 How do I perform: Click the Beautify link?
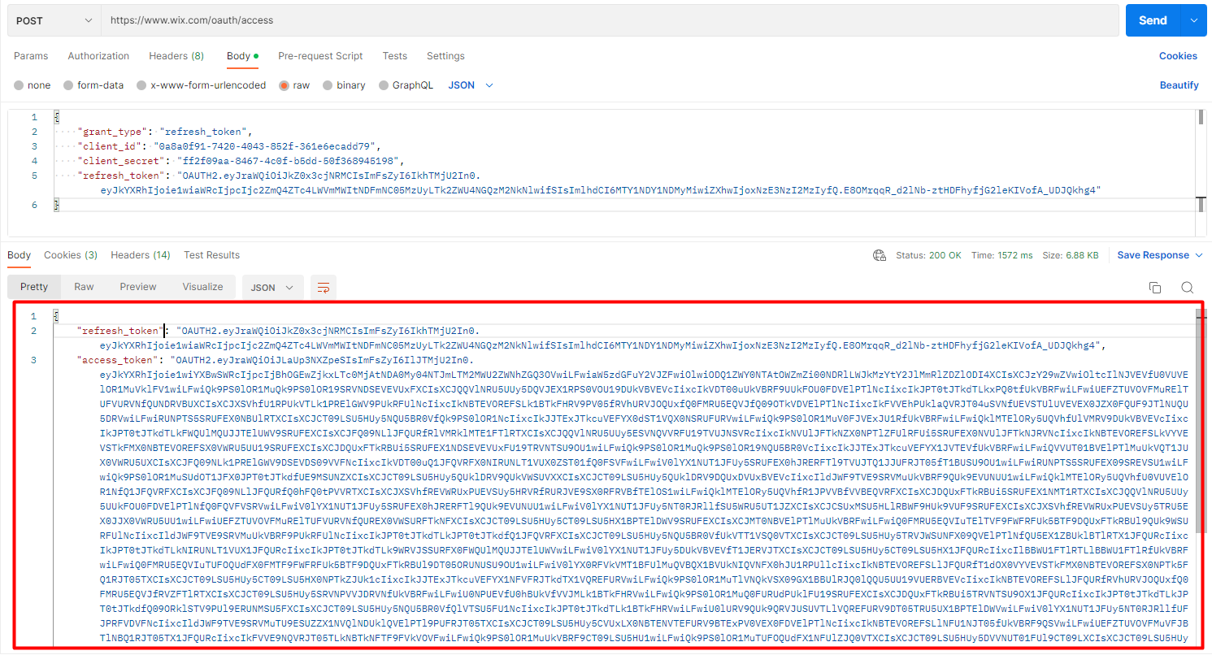(1179, 85)
